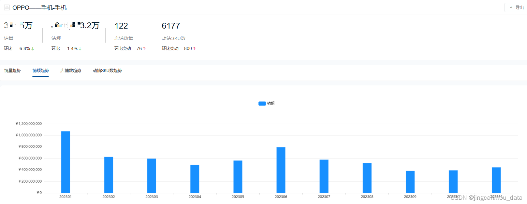
Task: Click the down arrow next to -1.4%
Action: 80,49
